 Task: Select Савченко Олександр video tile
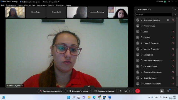pyautogui.click(x=97, y=12)
